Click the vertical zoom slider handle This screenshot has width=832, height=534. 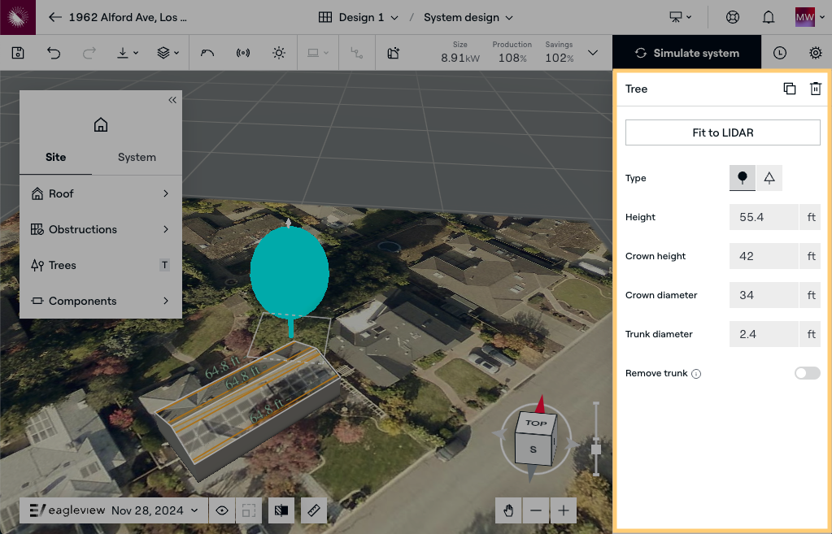pyautogui.click(x=596, y=449)
